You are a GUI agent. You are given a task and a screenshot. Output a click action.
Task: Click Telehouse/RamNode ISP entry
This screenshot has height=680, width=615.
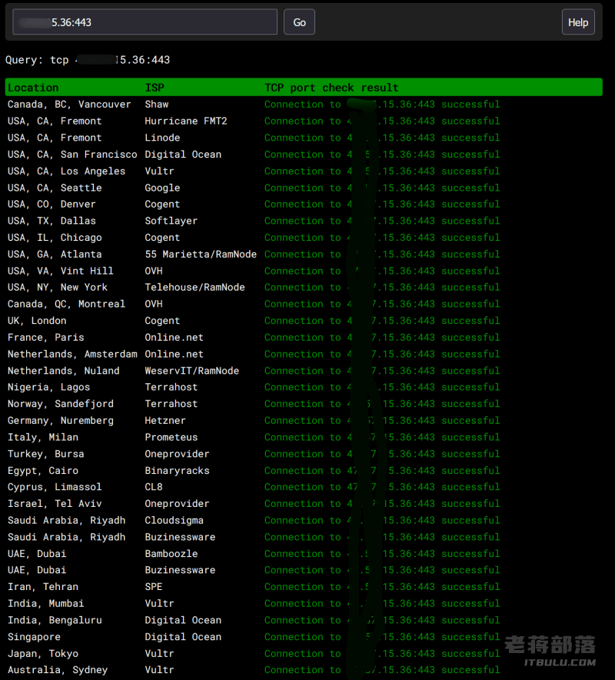(194, 288)
